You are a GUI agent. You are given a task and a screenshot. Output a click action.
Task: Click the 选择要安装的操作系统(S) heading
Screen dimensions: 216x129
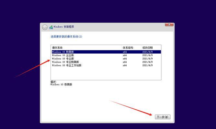(x=66, y=37)
